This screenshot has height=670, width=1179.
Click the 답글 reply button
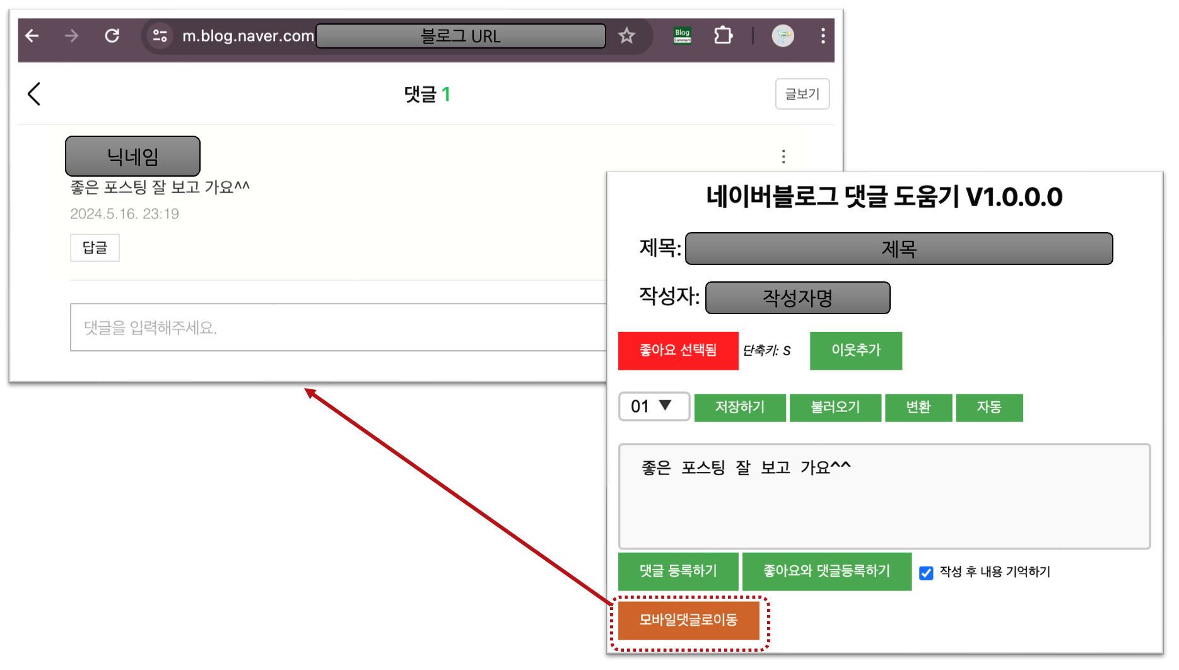95,247
